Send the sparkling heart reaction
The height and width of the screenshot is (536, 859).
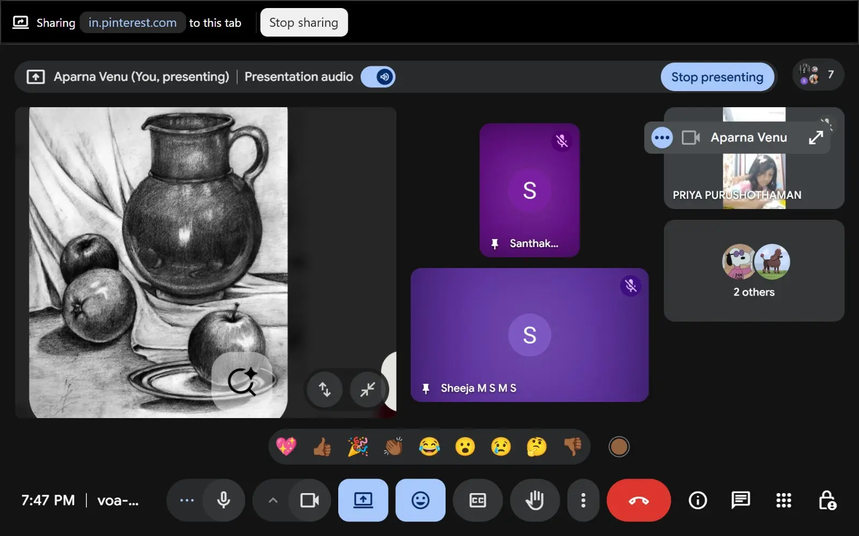click(286, 446)
